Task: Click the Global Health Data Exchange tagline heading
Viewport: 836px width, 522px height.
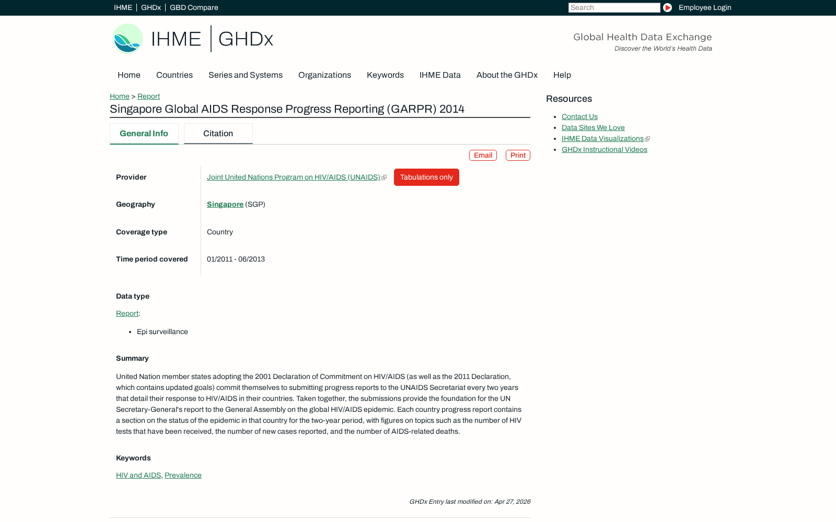Action: click(x=643, y=37)
